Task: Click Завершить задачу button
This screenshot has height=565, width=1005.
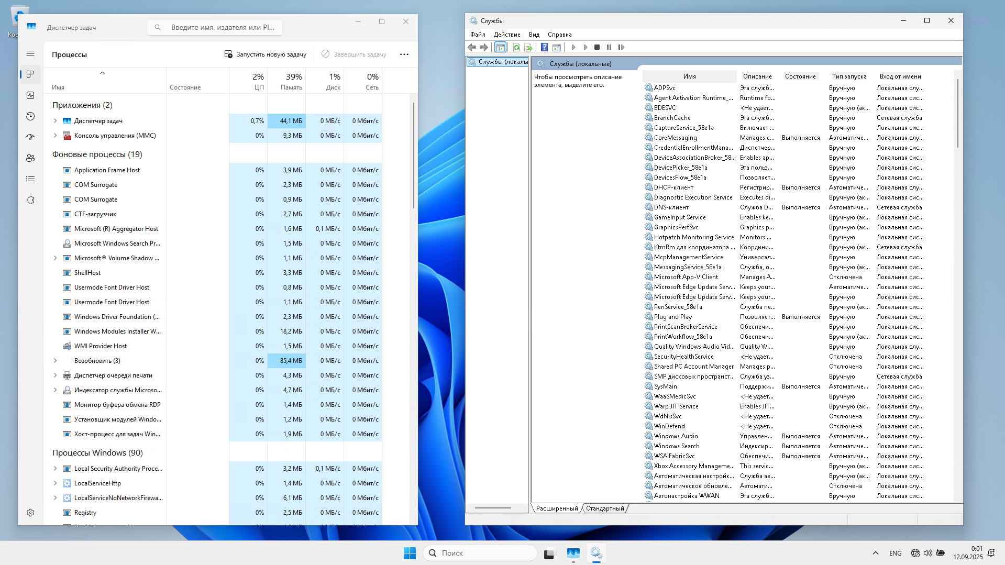Action: (354, 54)
